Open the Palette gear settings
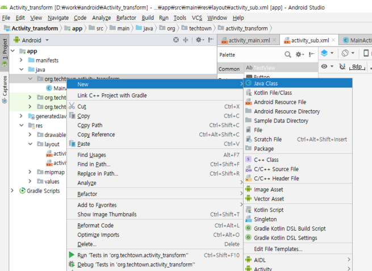 (x=300, y=55)
